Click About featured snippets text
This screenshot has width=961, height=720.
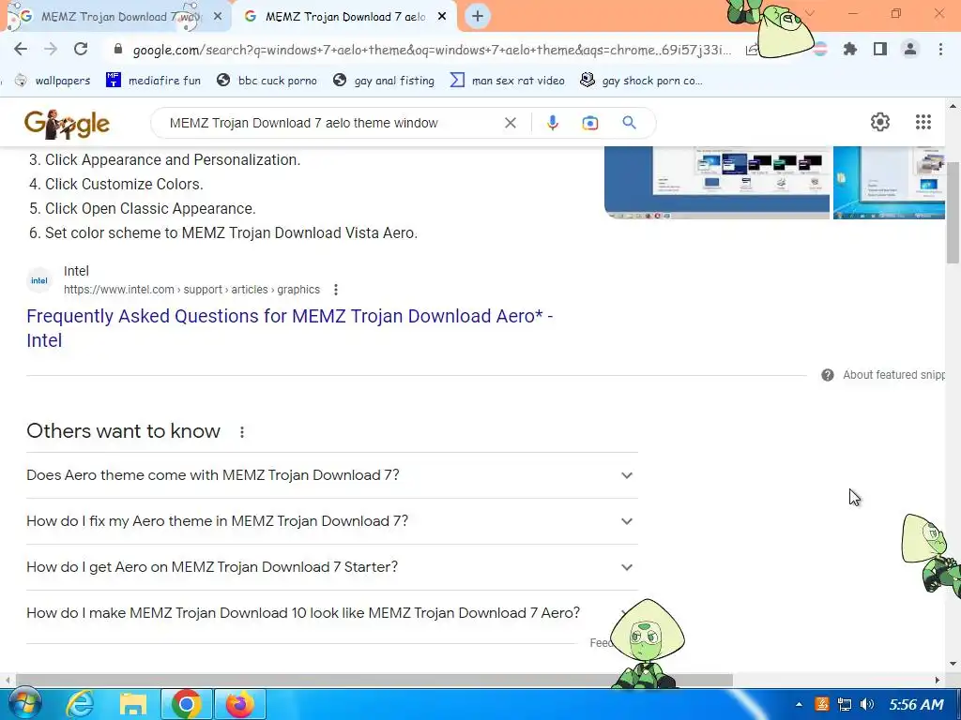(x=893, y=375)
